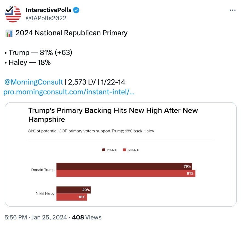This screenshot has width=242, height=226.
Task: Click Nikki Haley's 20% Pre-N.H. bar
Action: (x=73, y=190)
